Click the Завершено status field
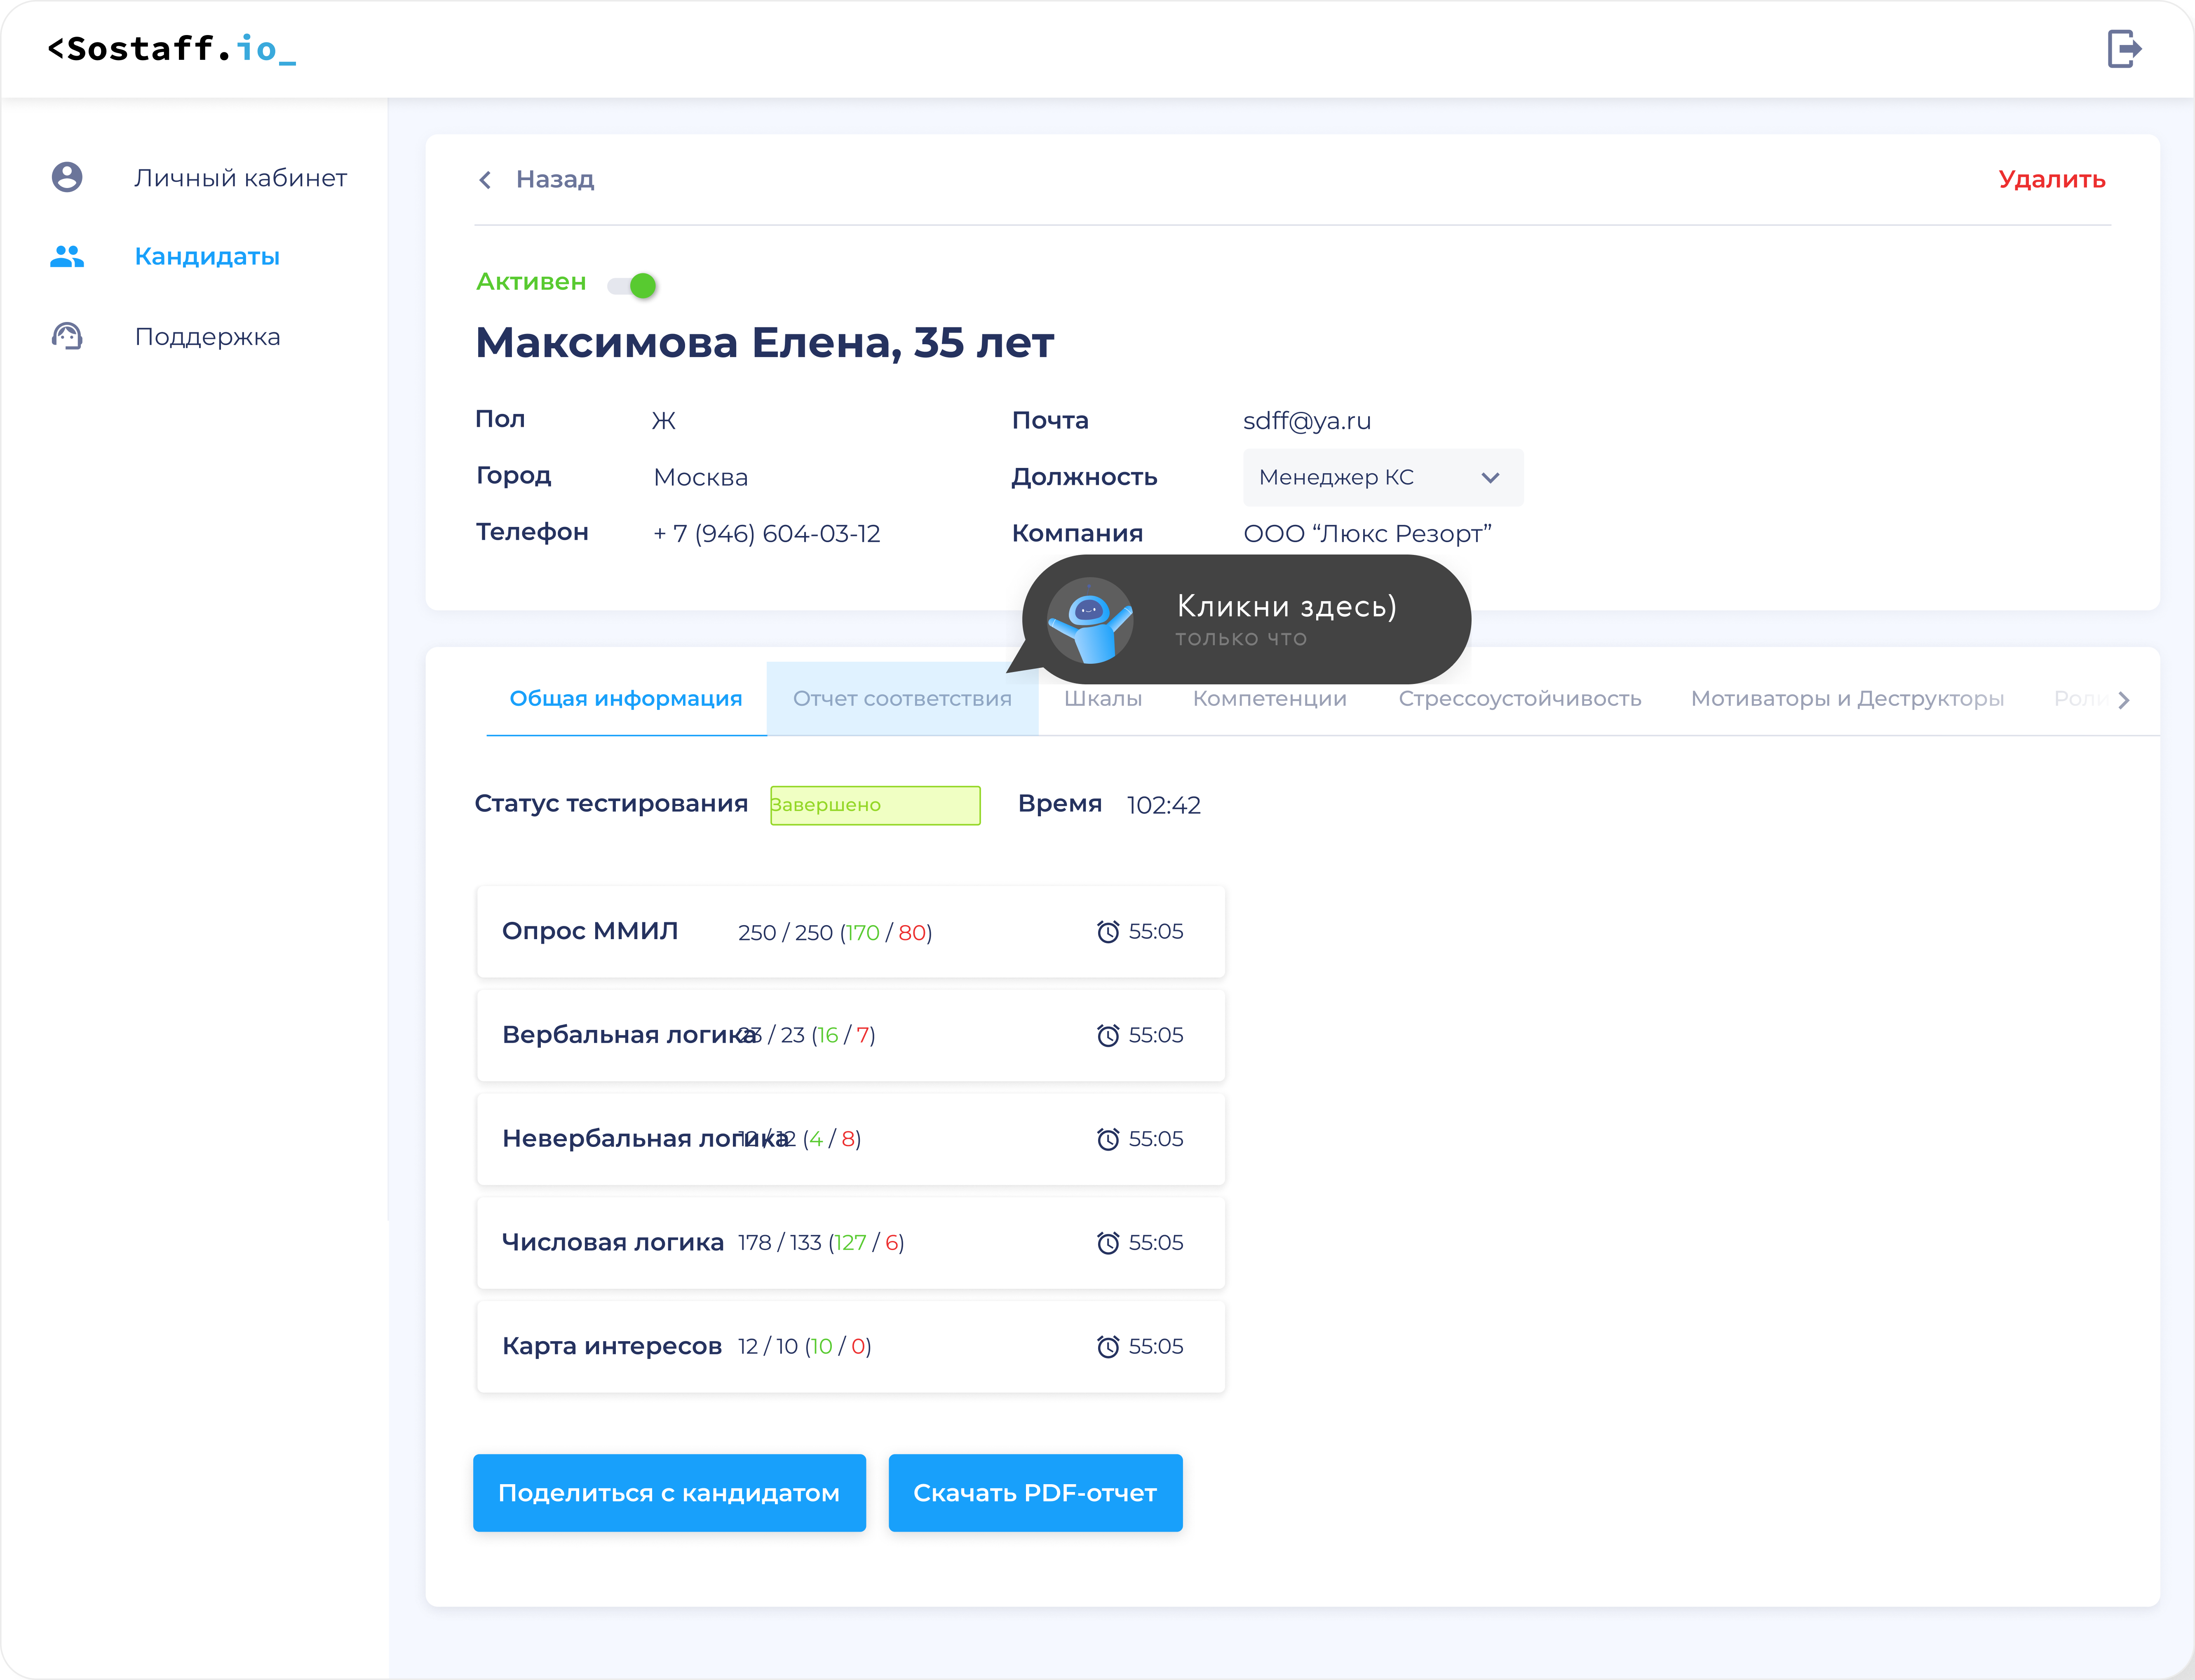The image size is (2195, 1680). point(875,805)
